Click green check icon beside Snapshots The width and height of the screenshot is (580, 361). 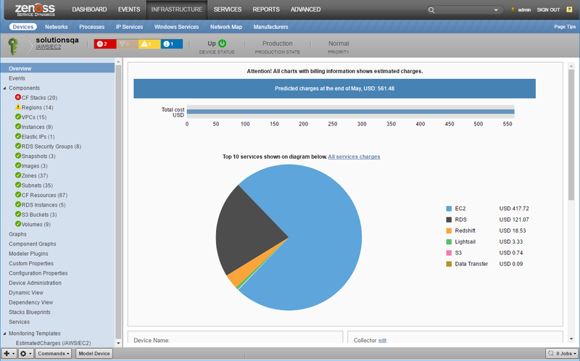point(17,156)
